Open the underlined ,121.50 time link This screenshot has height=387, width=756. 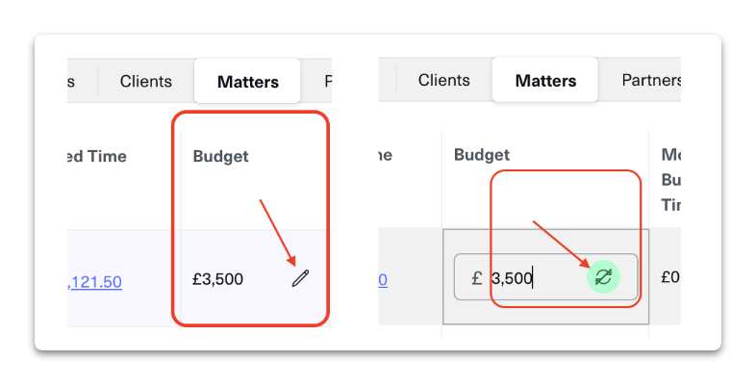point(94,281)
